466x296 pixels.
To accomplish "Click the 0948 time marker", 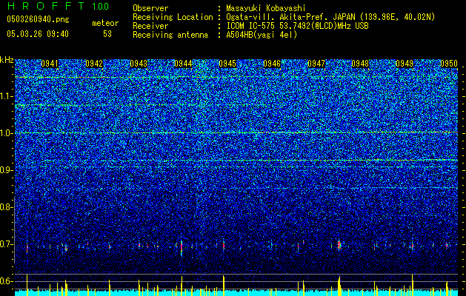I will pyautogui.click(x=360, y=64).
